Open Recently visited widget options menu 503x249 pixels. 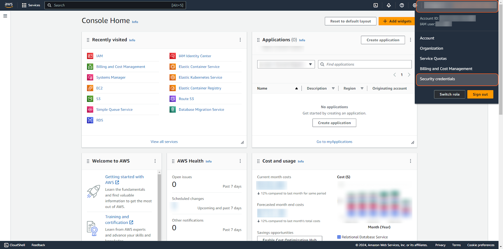[x=240, y=40]
